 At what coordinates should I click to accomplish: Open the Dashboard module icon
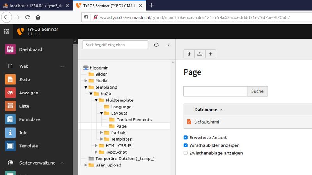click(x=11, y=49)
